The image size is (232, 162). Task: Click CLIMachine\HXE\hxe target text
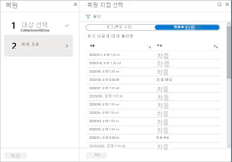click(35, 30)
